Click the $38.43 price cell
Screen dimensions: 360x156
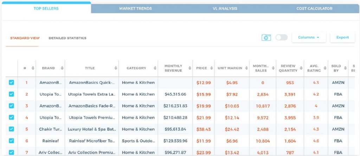click(x=204, y=129)
